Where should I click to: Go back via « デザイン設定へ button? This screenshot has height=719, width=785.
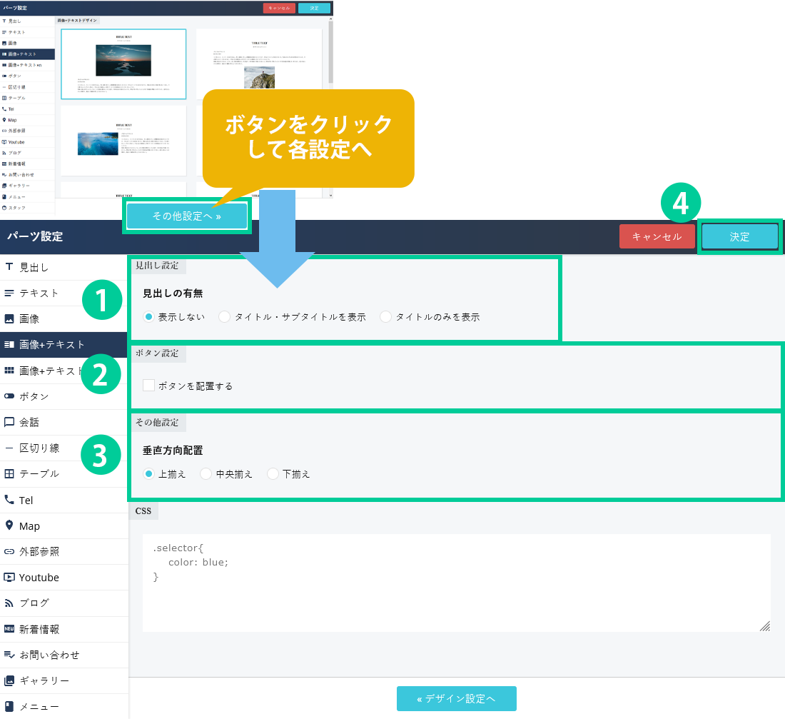(456, 698)
